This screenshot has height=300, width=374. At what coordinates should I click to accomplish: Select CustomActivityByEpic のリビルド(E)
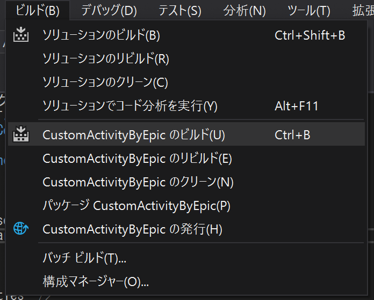(x=186, y=159)
